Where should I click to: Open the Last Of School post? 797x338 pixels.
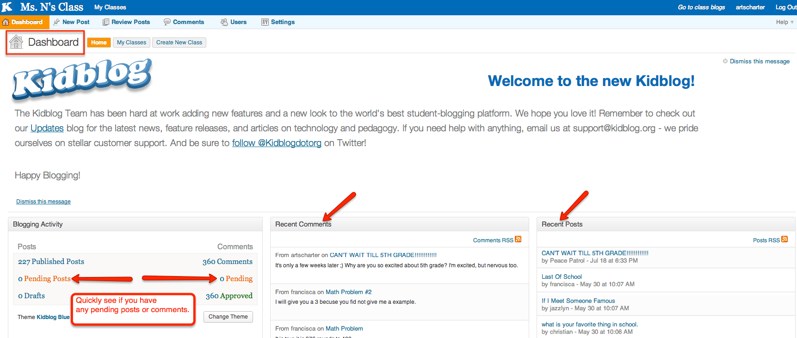click(562, 277)
